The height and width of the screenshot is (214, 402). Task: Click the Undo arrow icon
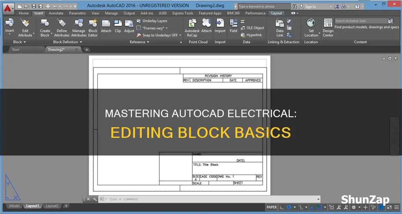[x=55, y=6]
